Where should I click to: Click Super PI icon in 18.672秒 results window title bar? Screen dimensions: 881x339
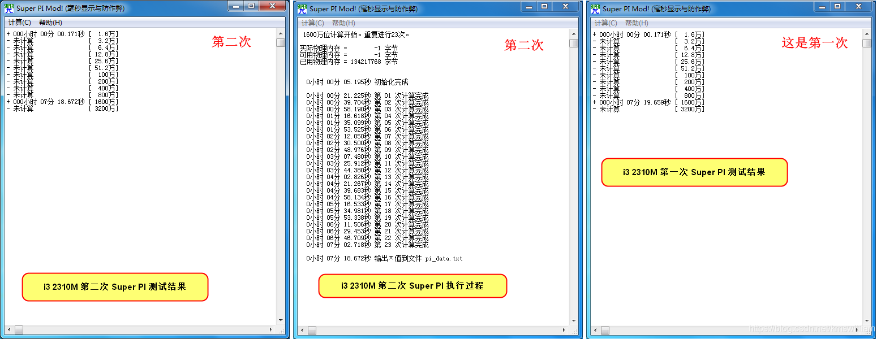8,8
